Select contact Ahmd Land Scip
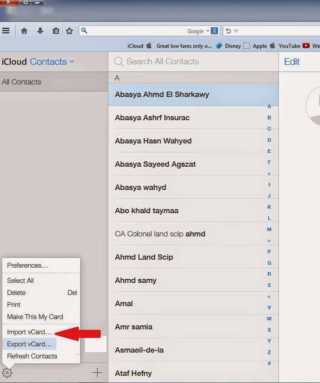 point(193,257)
